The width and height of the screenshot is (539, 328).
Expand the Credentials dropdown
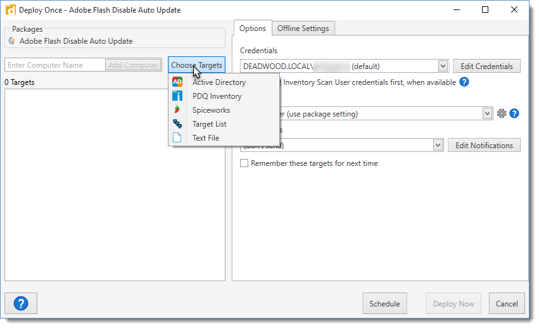(443, 66)
